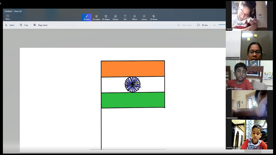Open the Menu folder icon
276x155 pixels.
8,17
